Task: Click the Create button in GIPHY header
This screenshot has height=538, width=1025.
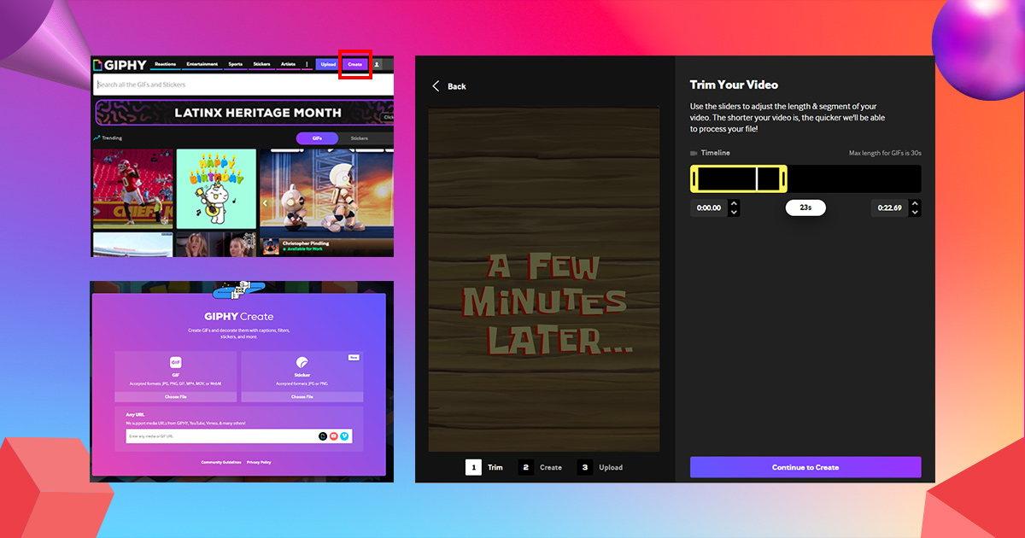Action: [354, 64]
